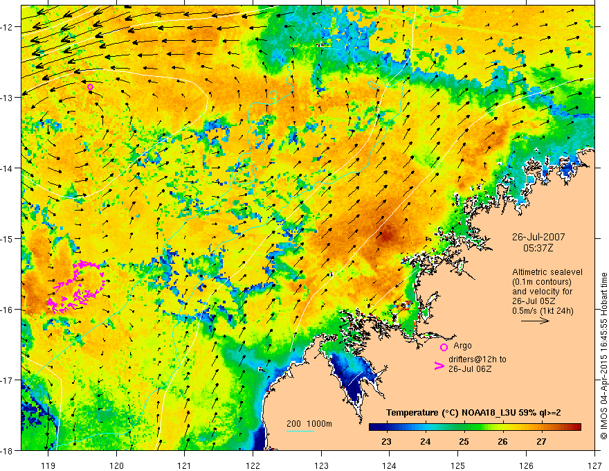Click the '200 1000m' isobath label
609x471 pixels.
pos(309,424)
